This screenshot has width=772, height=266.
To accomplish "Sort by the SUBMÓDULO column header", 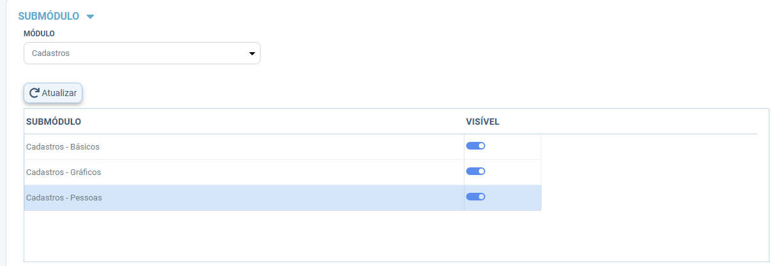I will tap(54, 121).
